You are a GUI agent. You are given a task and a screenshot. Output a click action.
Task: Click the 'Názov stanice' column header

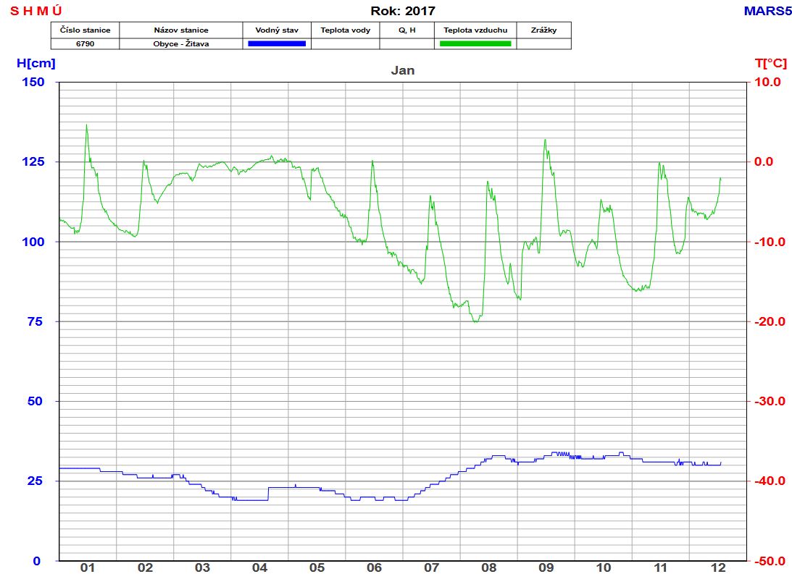(181, 30)
